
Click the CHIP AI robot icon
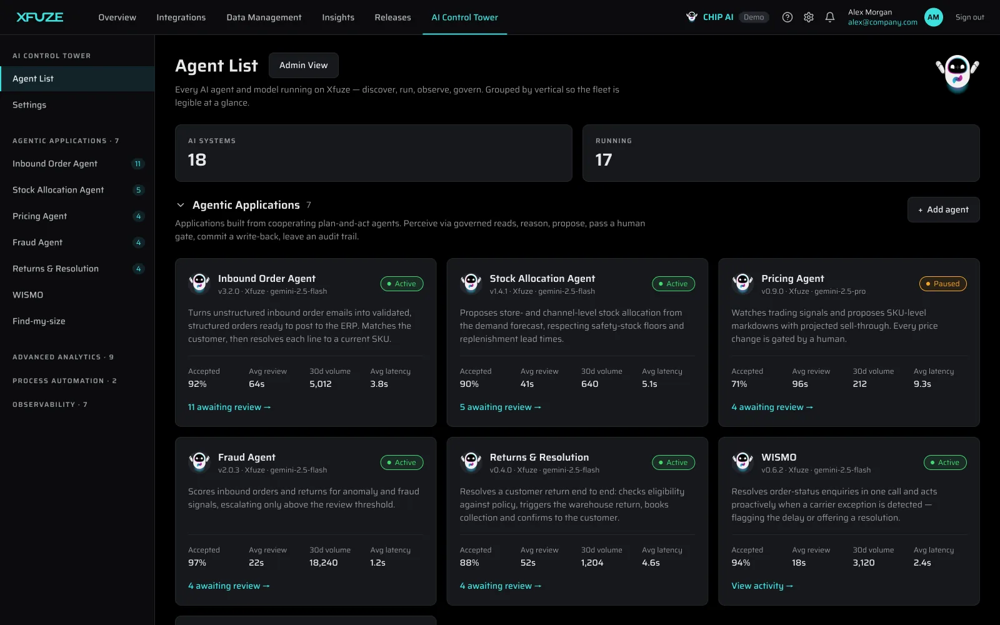coord(692,17)
